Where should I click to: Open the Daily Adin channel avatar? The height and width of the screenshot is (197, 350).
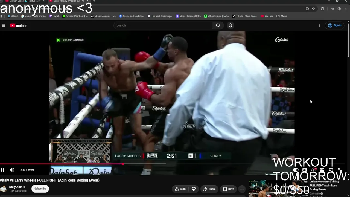click(3, 189)
